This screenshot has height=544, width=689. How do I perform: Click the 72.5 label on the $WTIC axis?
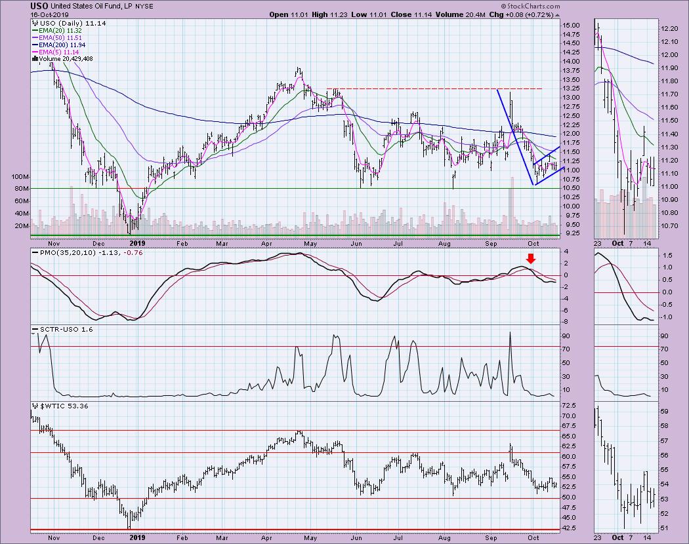570,406
